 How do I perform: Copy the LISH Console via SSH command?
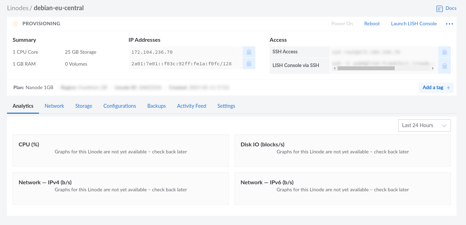click(445, 66)
